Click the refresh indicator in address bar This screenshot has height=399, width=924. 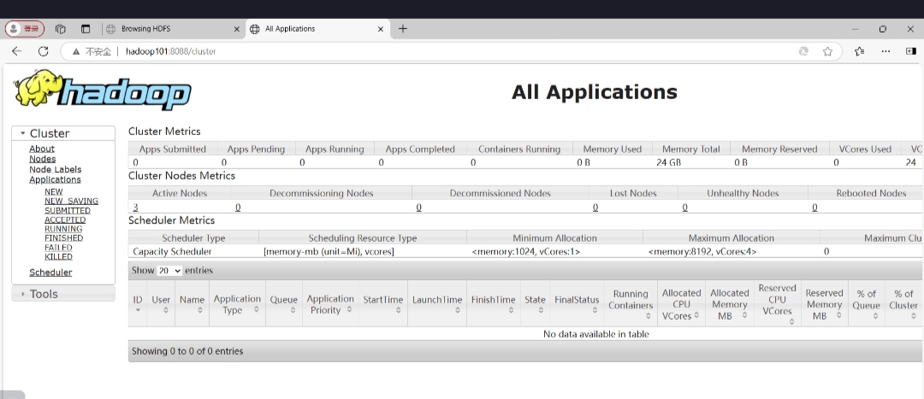(x=803, y=51)
